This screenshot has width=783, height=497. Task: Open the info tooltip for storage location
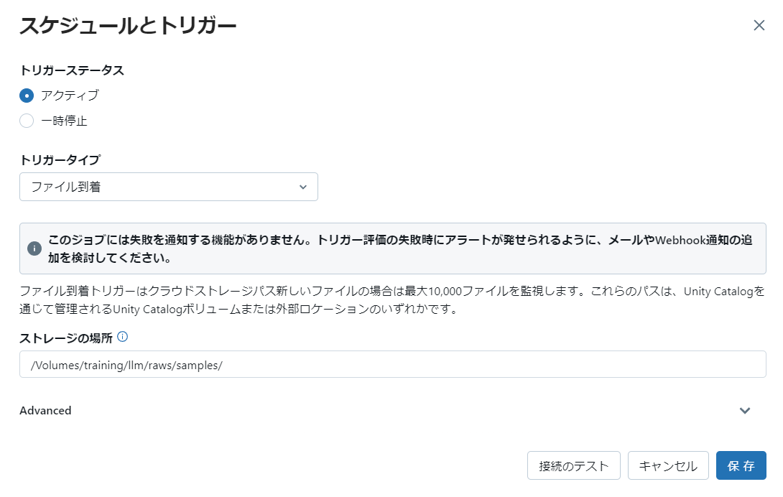point(122,335)
